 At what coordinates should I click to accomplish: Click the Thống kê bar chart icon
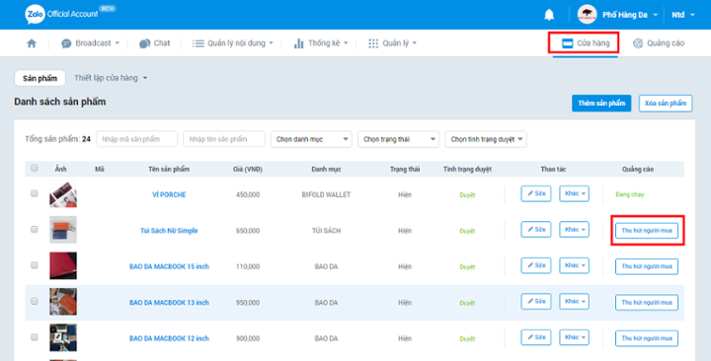pos(298,43)
